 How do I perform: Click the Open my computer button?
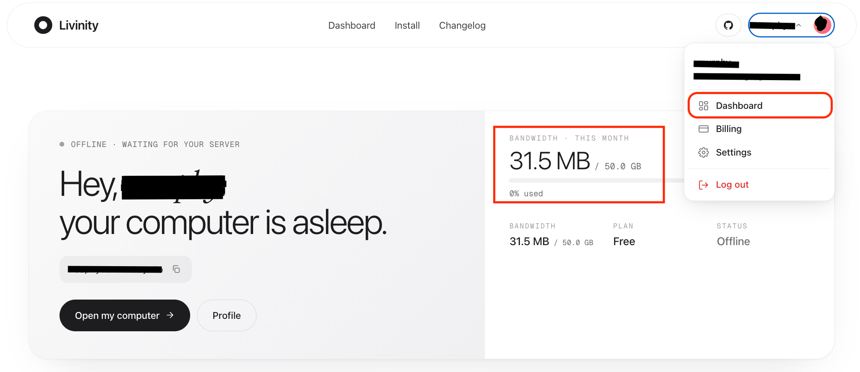click(x=125, y=315)
